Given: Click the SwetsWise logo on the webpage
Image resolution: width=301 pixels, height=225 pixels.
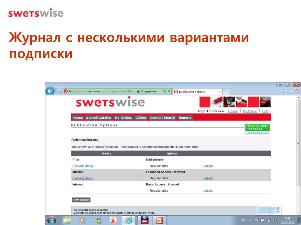Looking at the screenshot, I should tap(110, 102).
